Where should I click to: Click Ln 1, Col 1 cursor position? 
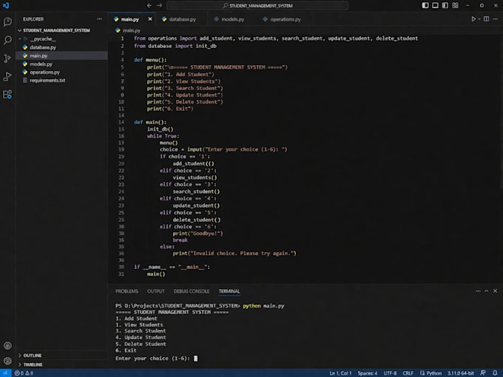point(340,373)
